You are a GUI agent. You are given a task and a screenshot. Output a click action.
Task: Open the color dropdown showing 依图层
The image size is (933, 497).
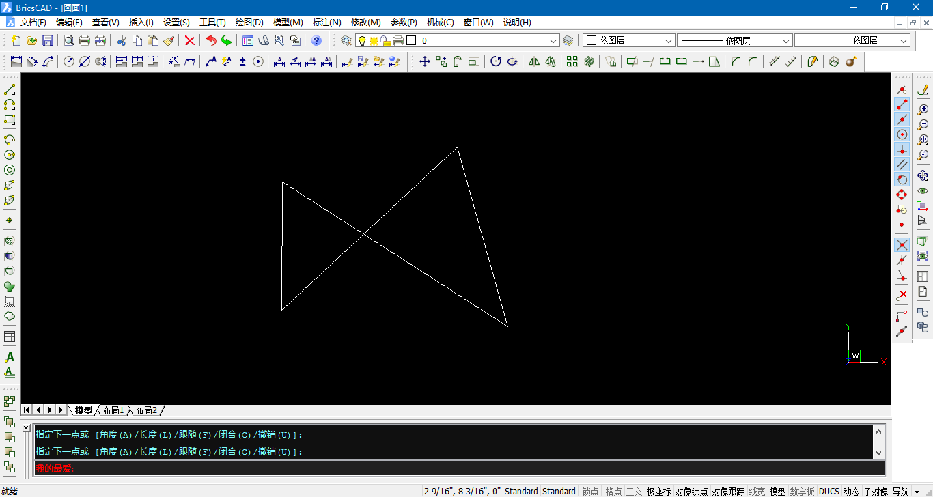click(628, 41)
